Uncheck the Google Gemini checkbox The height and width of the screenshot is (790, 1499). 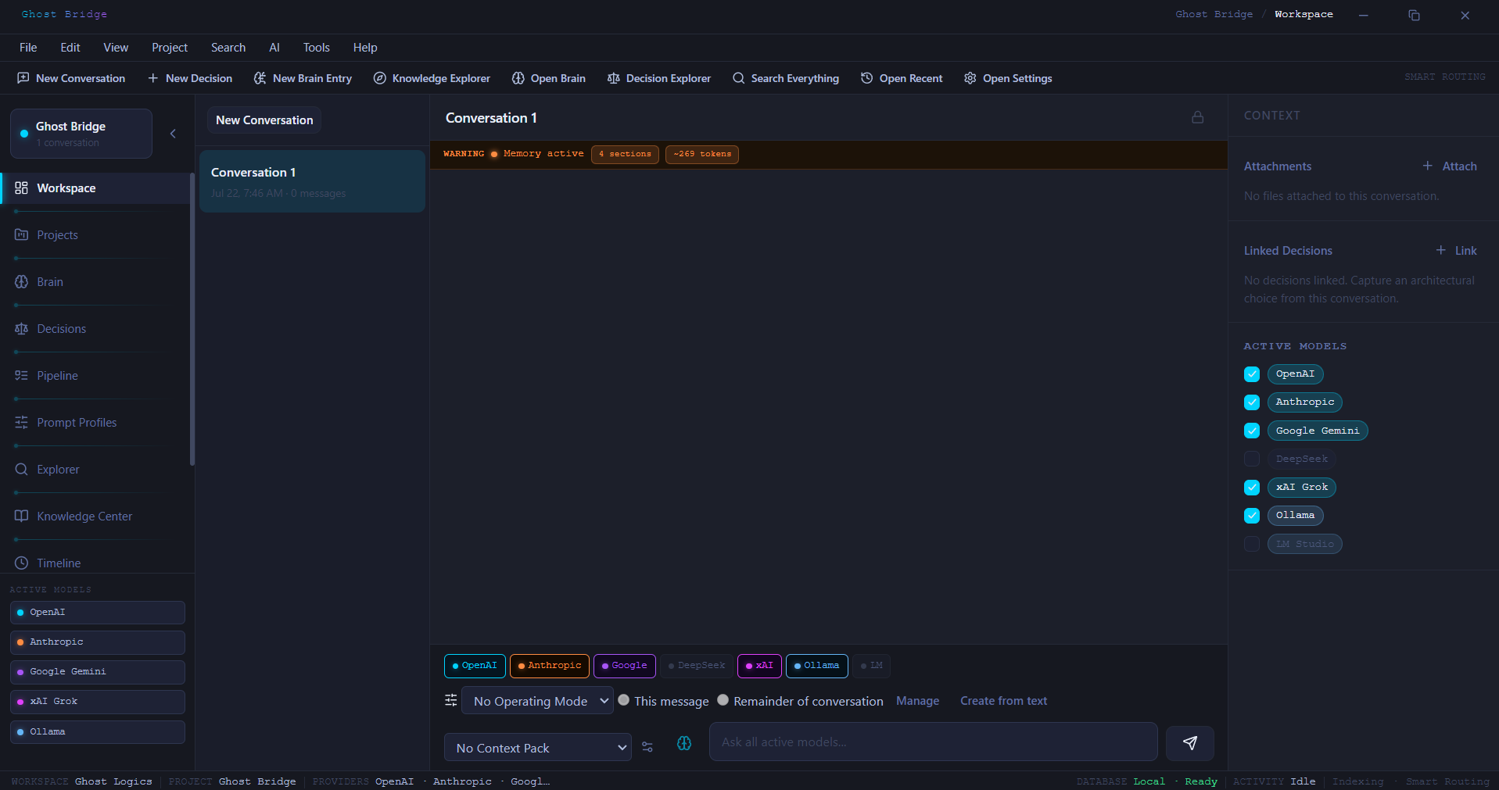(1252, 431)
